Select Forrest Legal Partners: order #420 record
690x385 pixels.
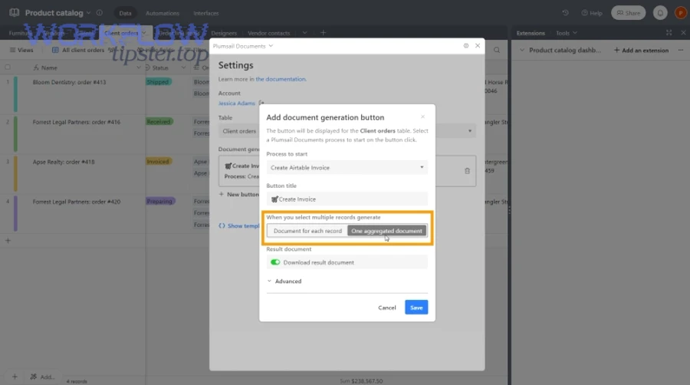(x=76, y=202)
